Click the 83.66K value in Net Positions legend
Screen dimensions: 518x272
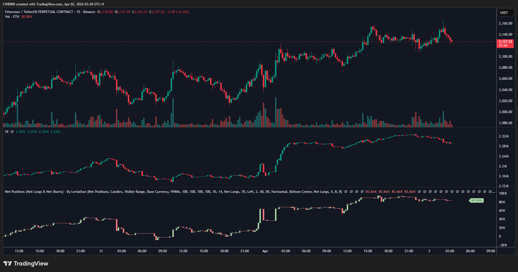(372, 191)
